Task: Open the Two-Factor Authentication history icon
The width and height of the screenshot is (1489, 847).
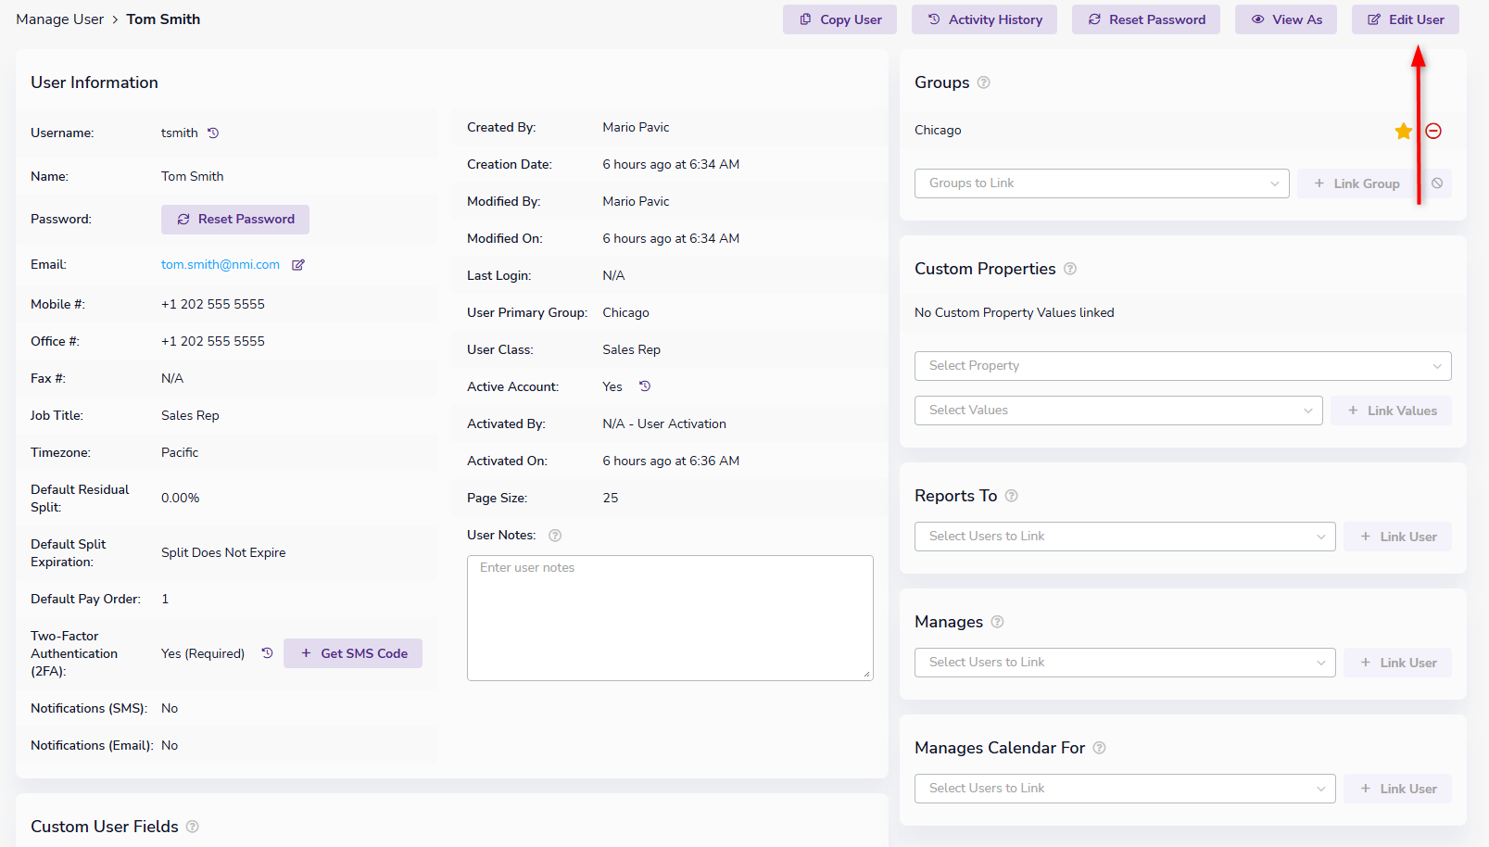Action: (267, 653)
